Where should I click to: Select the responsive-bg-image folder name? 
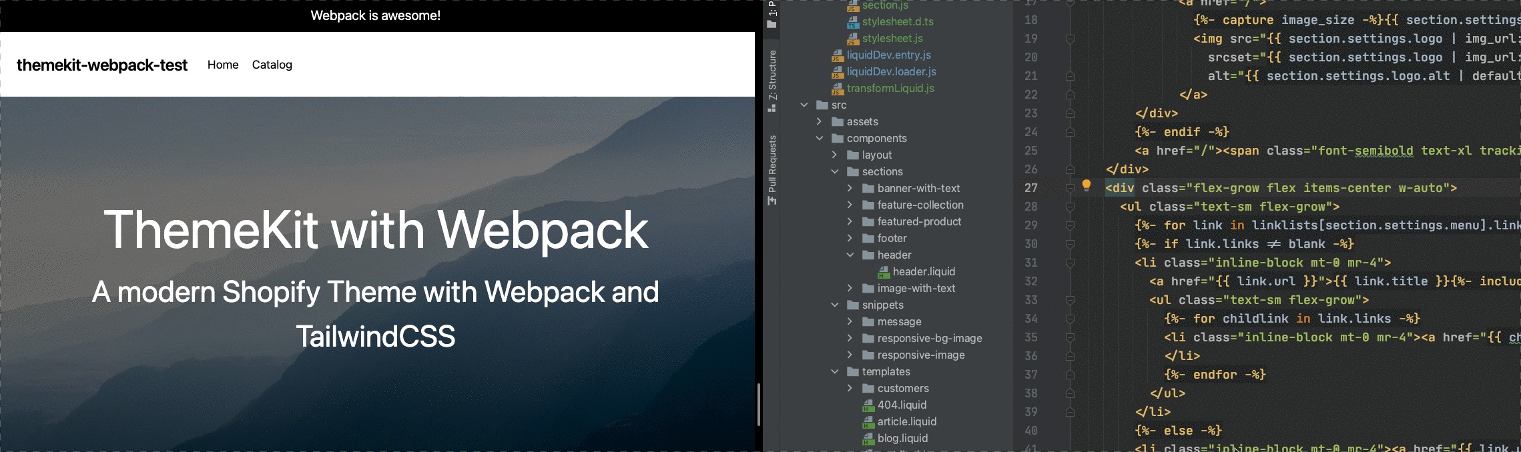click(930, 338)
